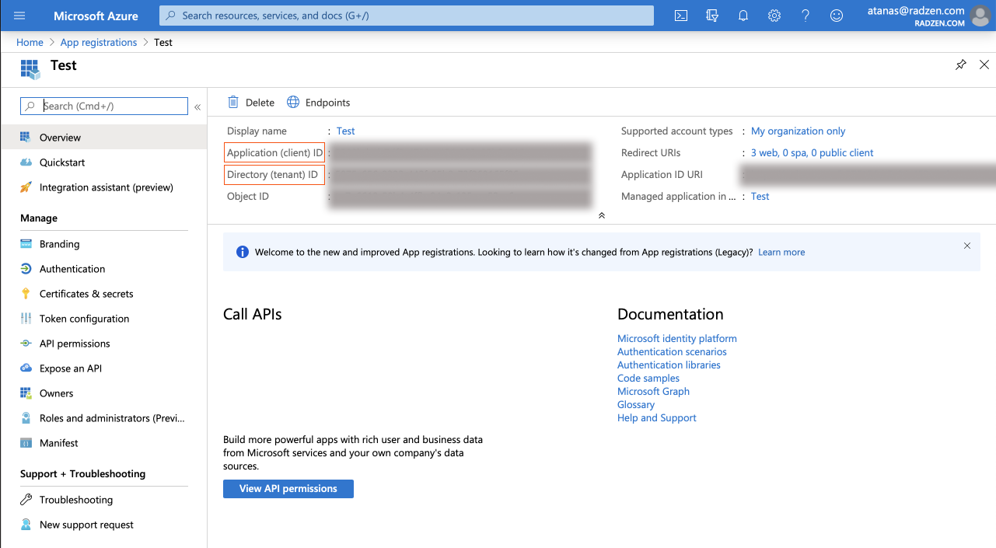Click the Authentication icon
The height and width of the screenshot is (548, 996).
pos(26,269)
